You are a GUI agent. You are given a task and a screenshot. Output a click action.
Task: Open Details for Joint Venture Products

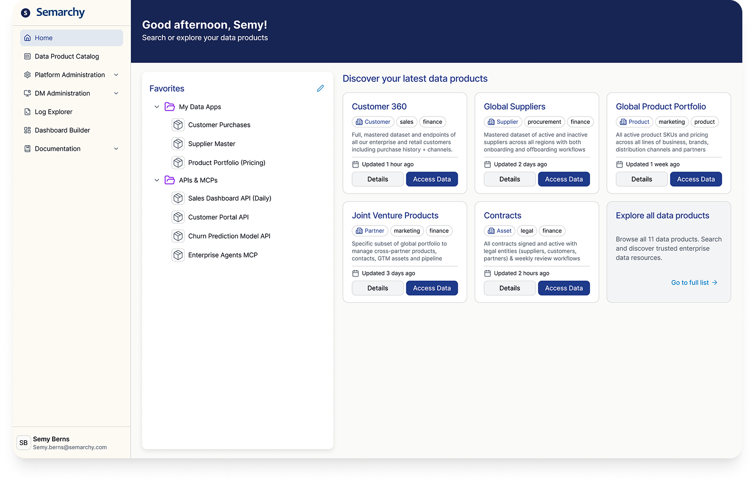pyautogui.click(x=377, y=288)
